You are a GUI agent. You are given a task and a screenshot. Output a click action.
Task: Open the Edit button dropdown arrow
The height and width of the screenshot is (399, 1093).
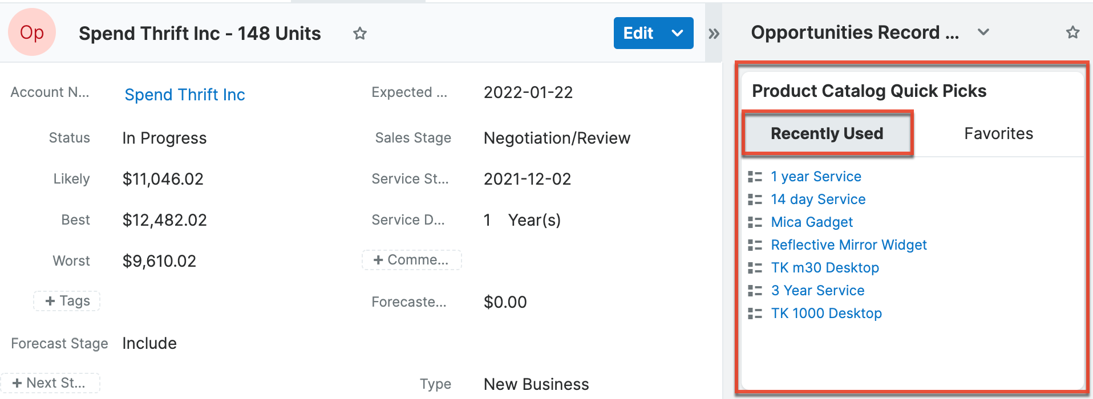tap(677, 33)
